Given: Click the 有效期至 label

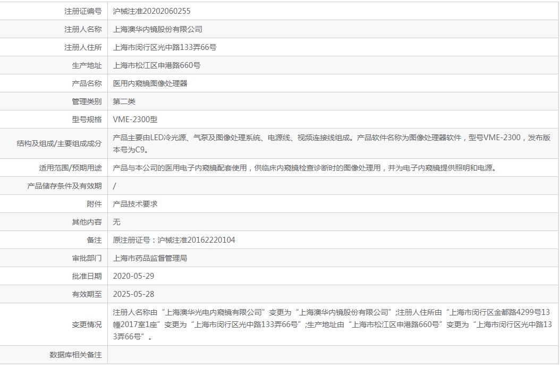Looking at the screenshot, I should click(x=87, y=294).
